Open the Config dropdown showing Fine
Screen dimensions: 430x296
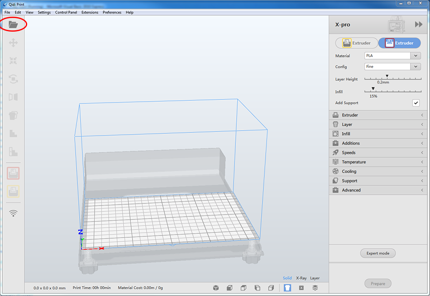click(x=392, y=67)
